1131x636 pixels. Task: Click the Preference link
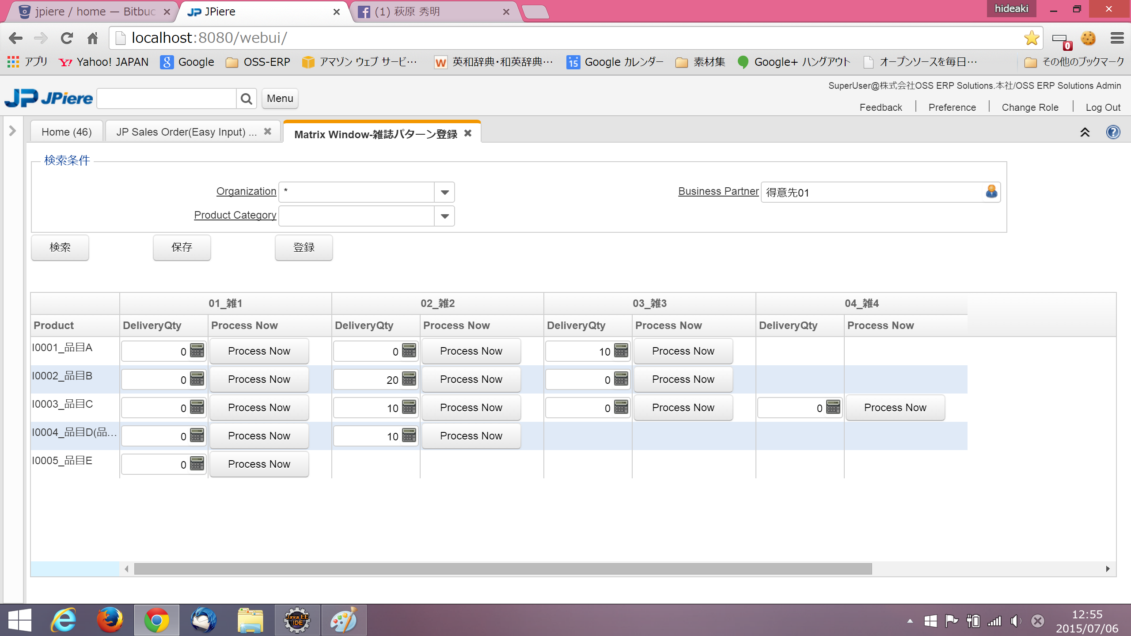point(952,107)
